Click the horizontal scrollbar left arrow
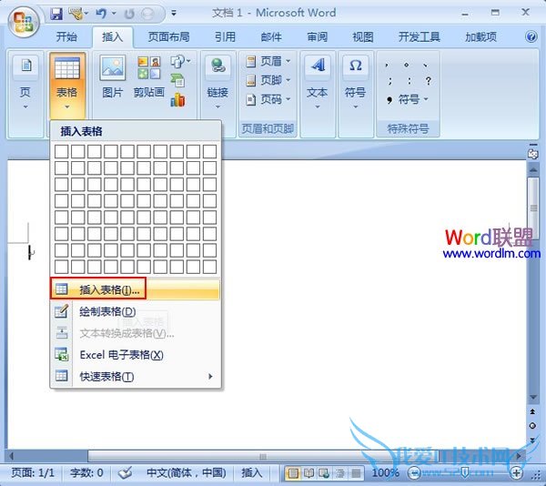Image resolution: width=546 pixels, height=486 pixels. click(x=12, y=456)
